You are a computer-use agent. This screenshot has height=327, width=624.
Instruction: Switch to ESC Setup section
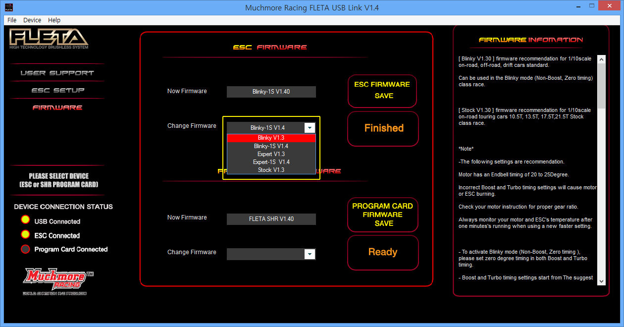pyautogui.click(x=58, y=90)
